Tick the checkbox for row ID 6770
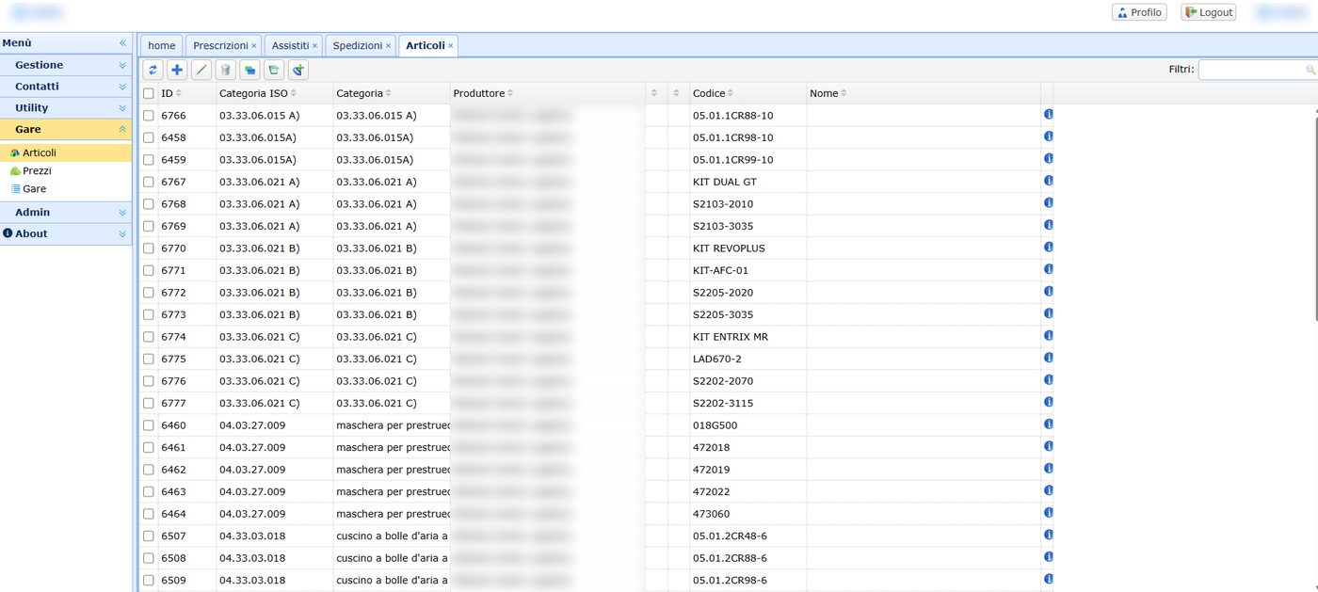Image resolution: width=1318 pixels, height=592 pixels. pos(149,248)
